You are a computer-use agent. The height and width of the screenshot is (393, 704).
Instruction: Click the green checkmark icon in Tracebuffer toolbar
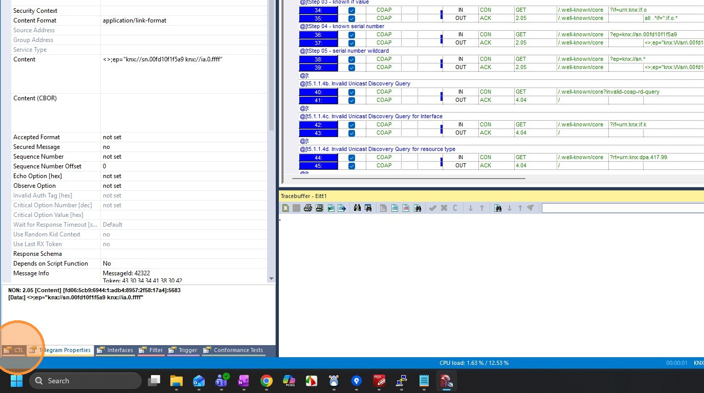pyautogui.click(x=432, y=208)
